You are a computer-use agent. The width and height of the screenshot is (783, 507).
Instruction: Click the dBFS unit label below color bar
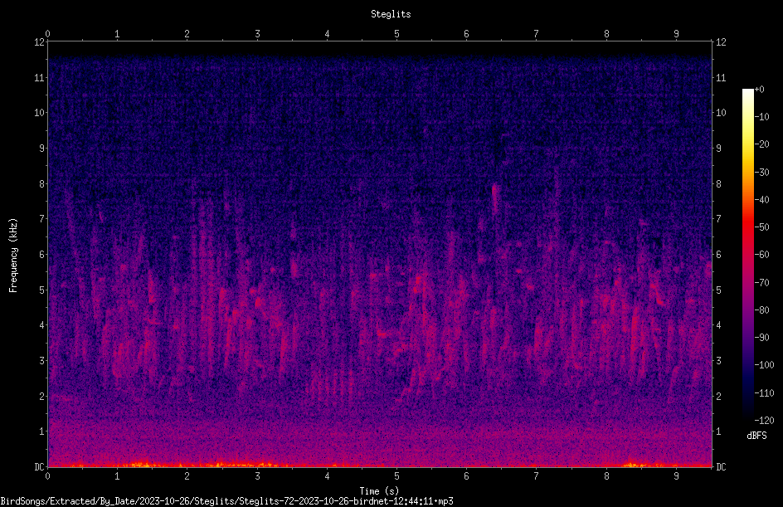coord(756,436)
